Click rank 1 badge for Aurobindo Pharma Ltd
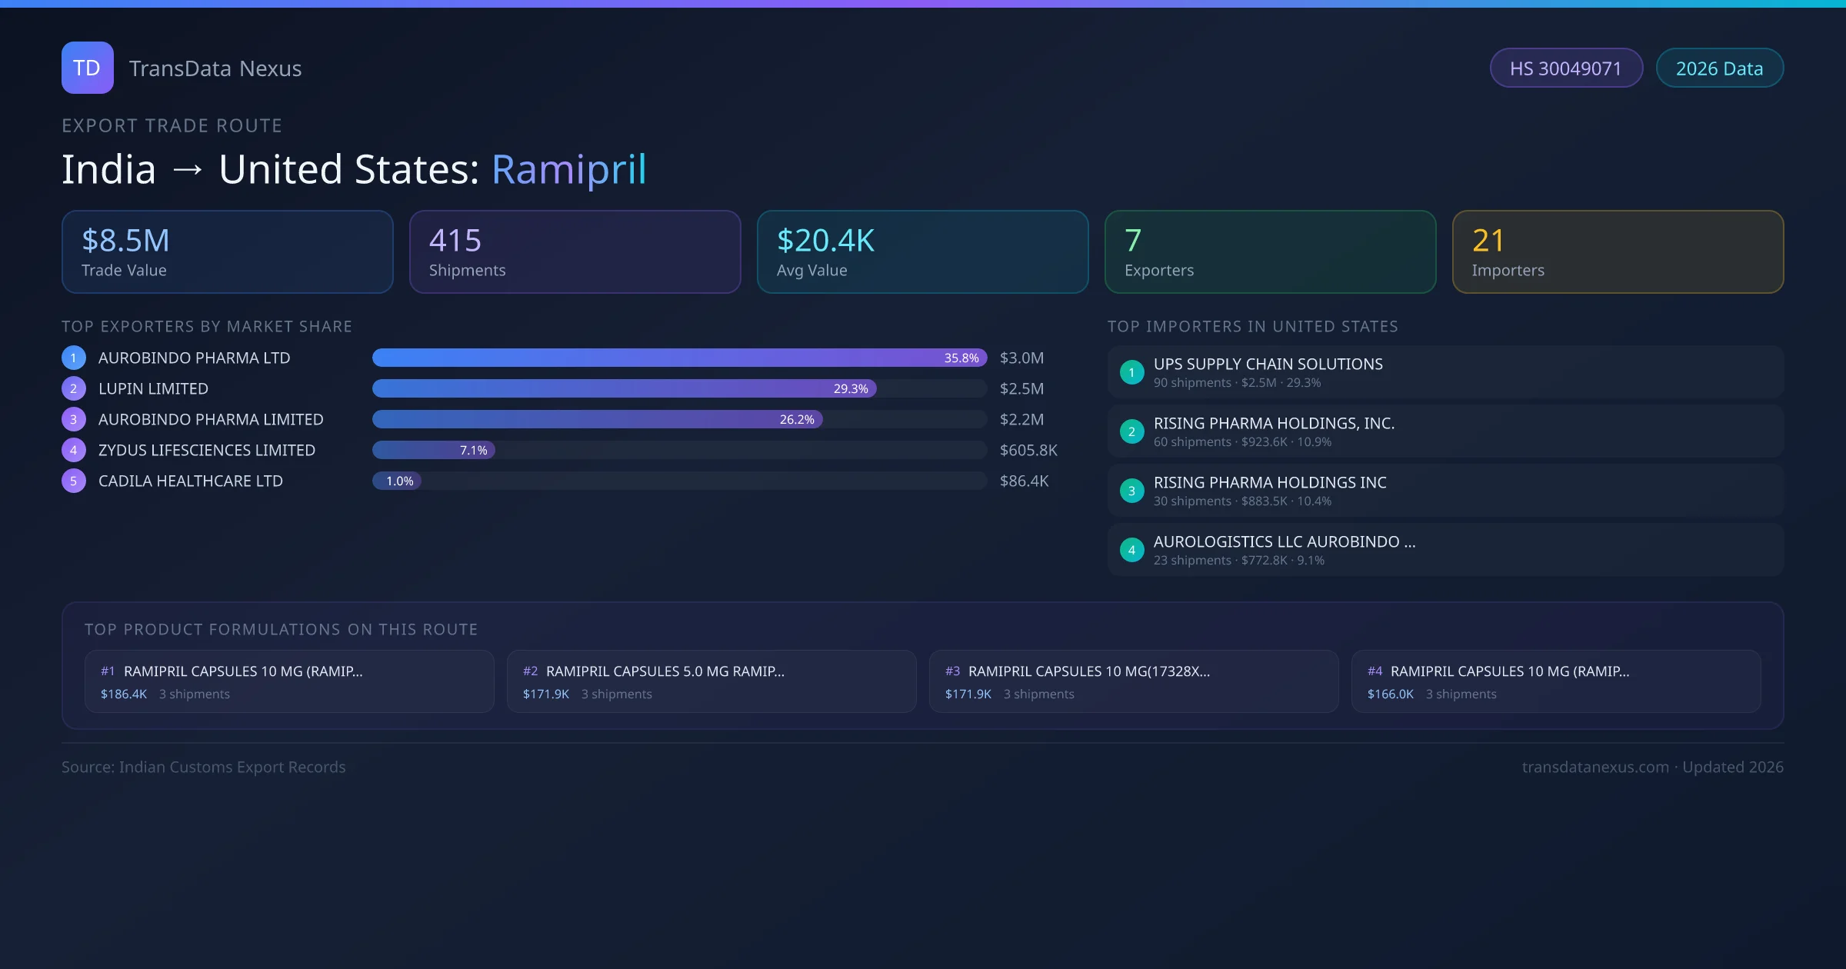 coord(74,358)
